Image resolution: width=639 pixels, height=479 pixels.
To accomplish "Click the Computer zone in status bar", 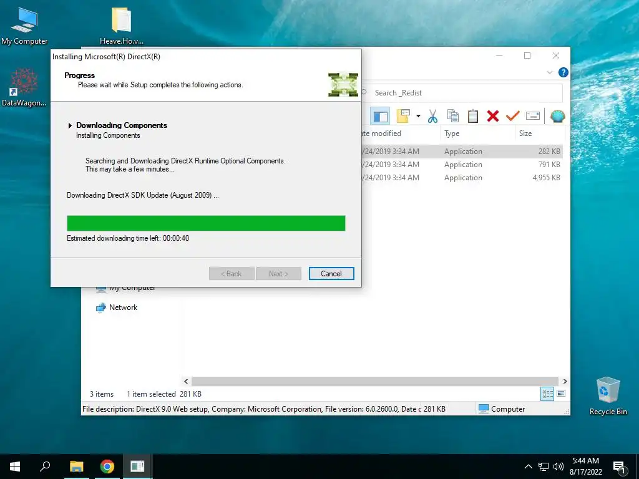I will (x=502, y=409).
